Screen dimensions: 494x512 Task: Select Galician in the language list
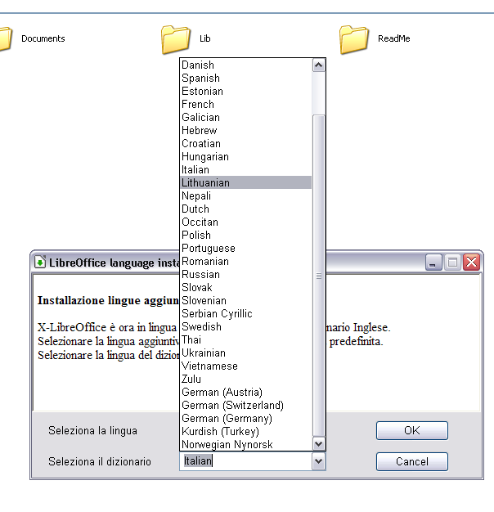(x=245, y=117)
